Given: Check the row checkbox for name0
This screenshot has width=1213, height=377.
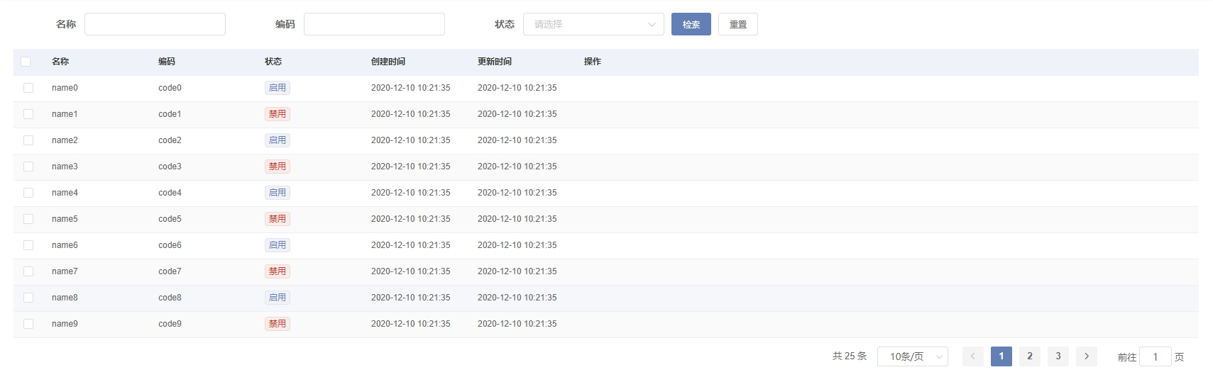Looking at the screenshot, I should 28,88.
